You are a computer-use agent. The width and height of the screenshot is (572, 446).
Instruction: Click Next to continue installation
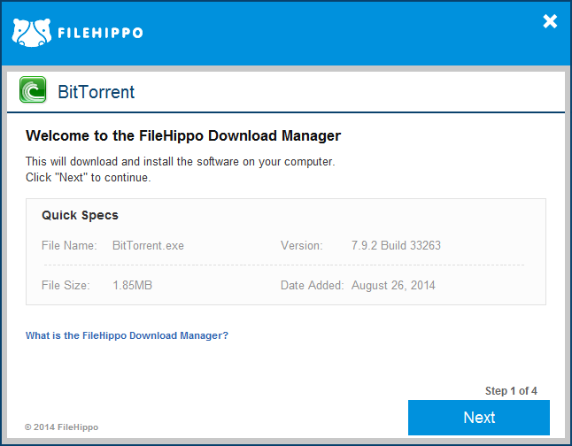tap(479, 418)
